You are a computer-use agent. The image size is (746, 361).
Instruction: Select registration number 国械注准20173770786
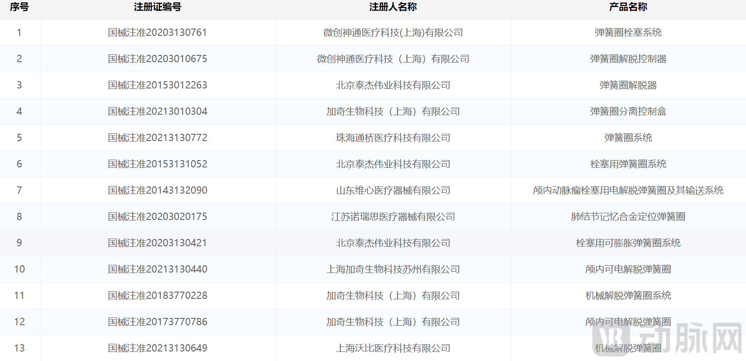click(x=157, y=322)
